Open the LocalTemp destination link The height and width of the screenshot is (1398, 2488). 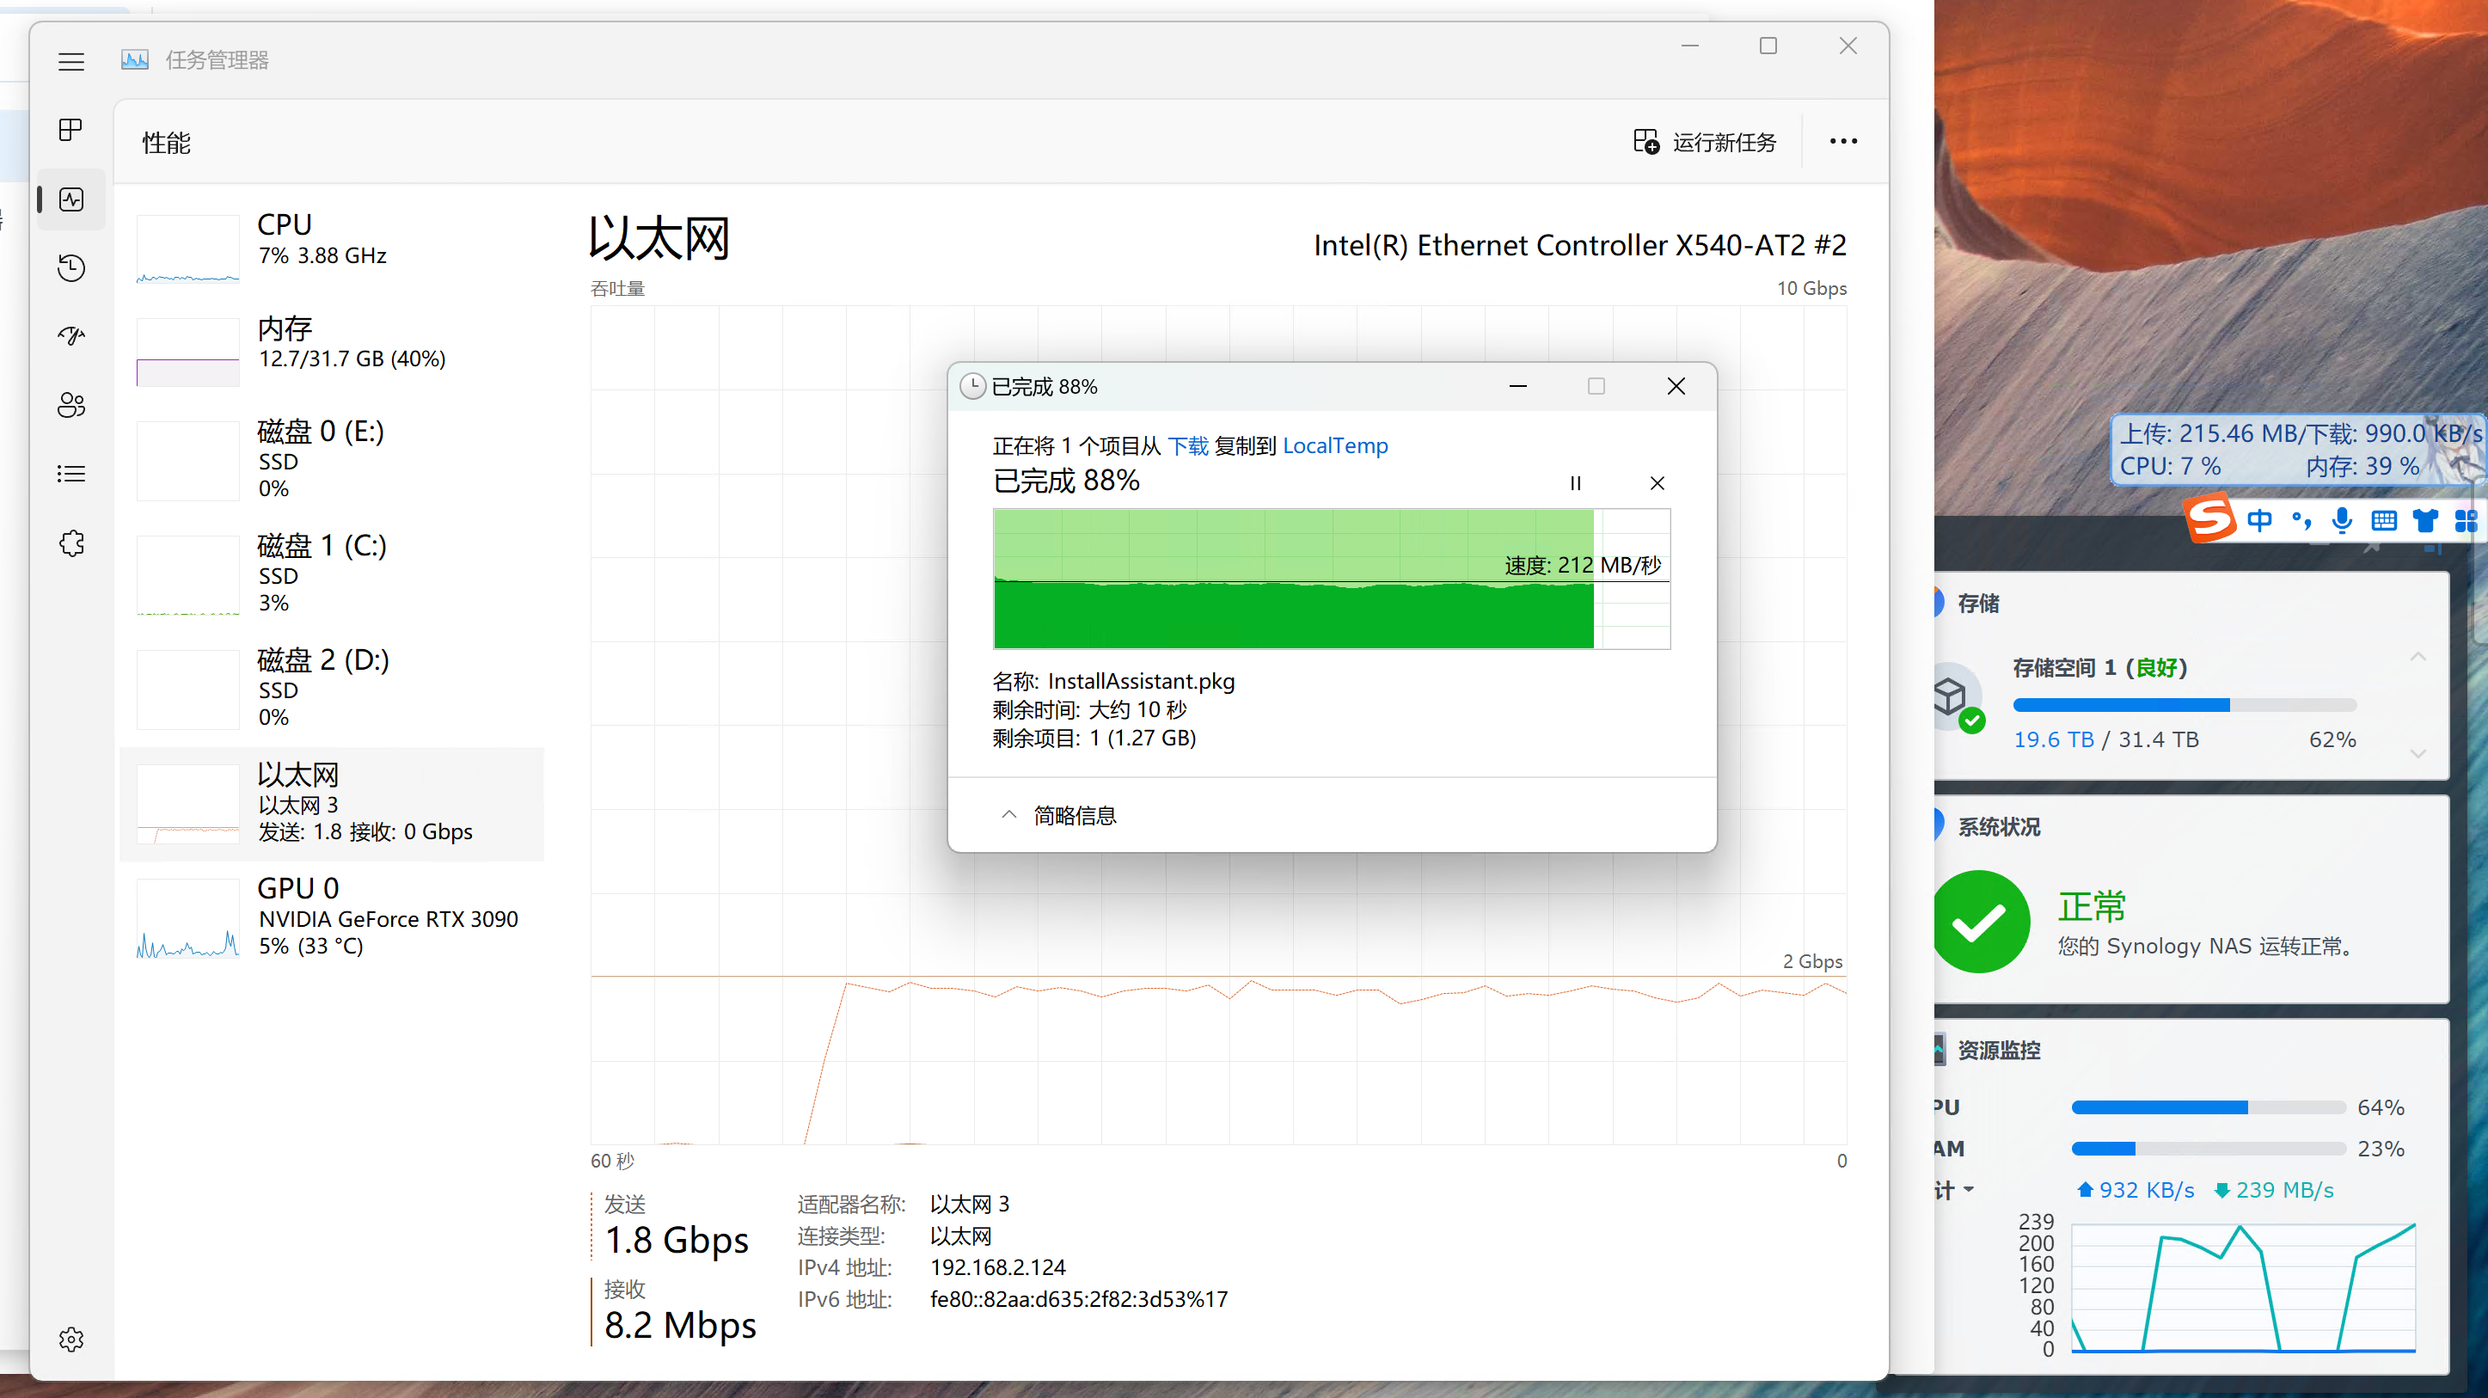[1335, 445]
